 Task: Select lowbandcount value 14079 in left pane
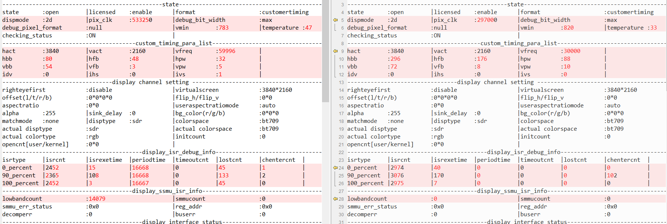click(x=97, y=199)
